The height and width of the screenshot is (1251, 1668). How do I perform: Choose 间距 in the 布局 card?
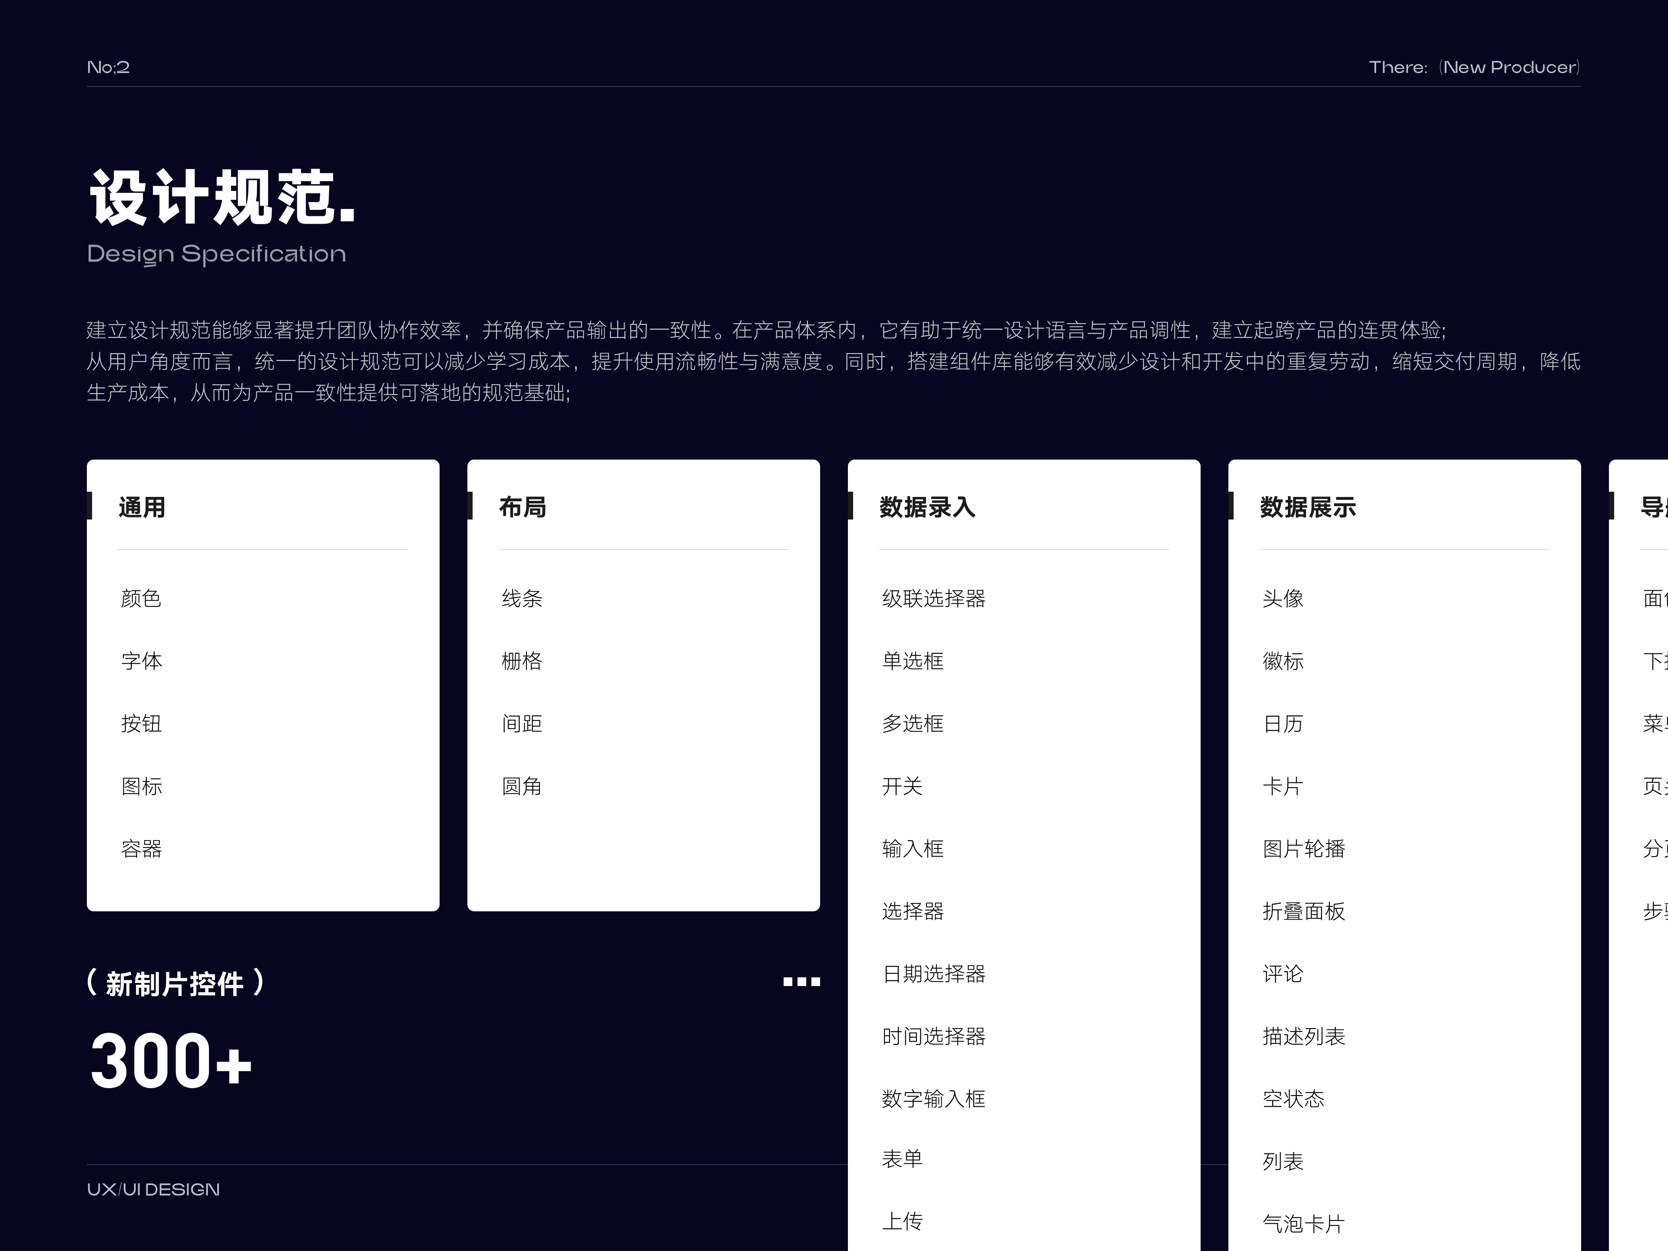click(x=522, y=723)
